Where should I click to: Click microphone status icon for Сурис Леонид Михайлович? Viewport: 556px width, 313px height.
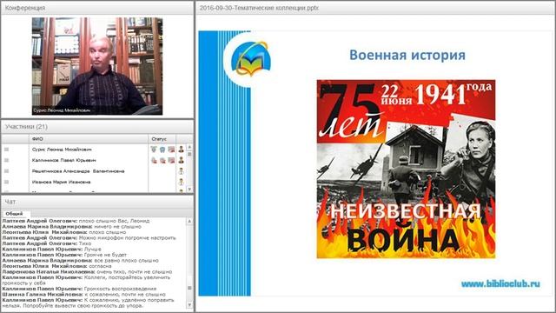(154, 150)
